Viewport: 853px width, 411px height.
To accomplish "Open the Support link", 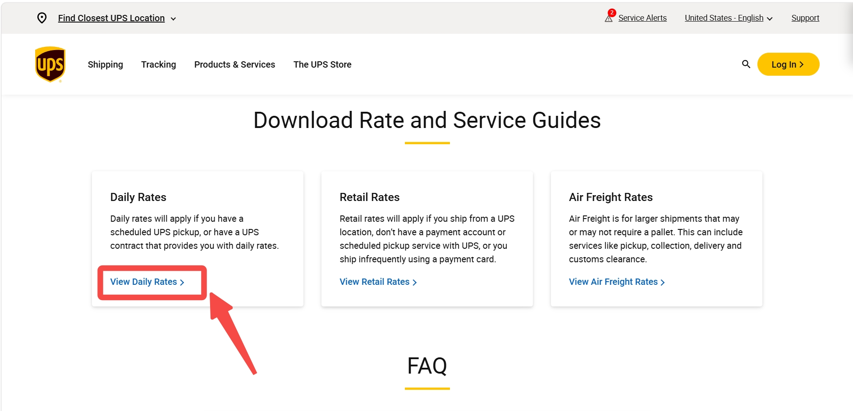I will (805, 18).
